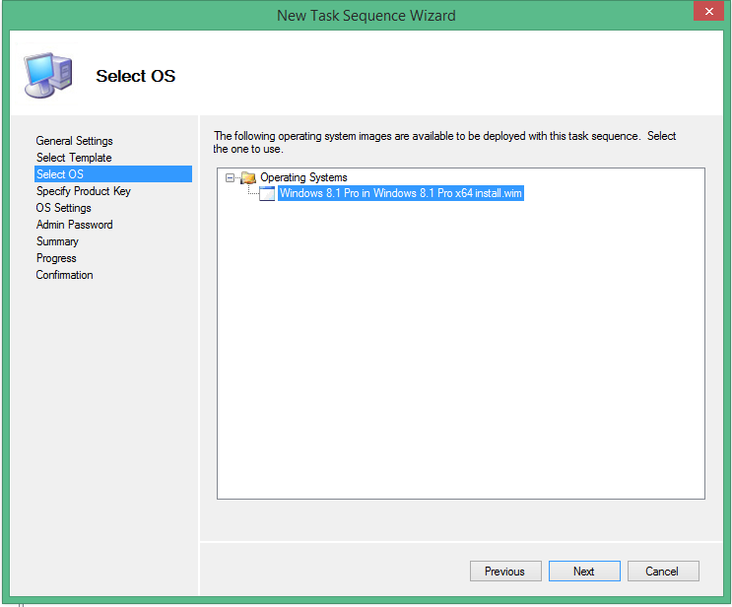Open the OS Settings step

64,208
